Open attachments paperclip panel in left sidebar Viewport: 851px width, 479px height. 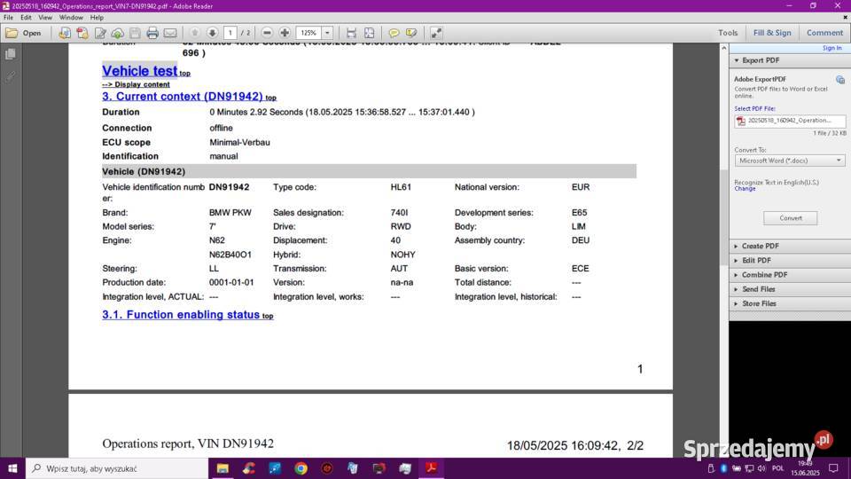coord(11,77)
